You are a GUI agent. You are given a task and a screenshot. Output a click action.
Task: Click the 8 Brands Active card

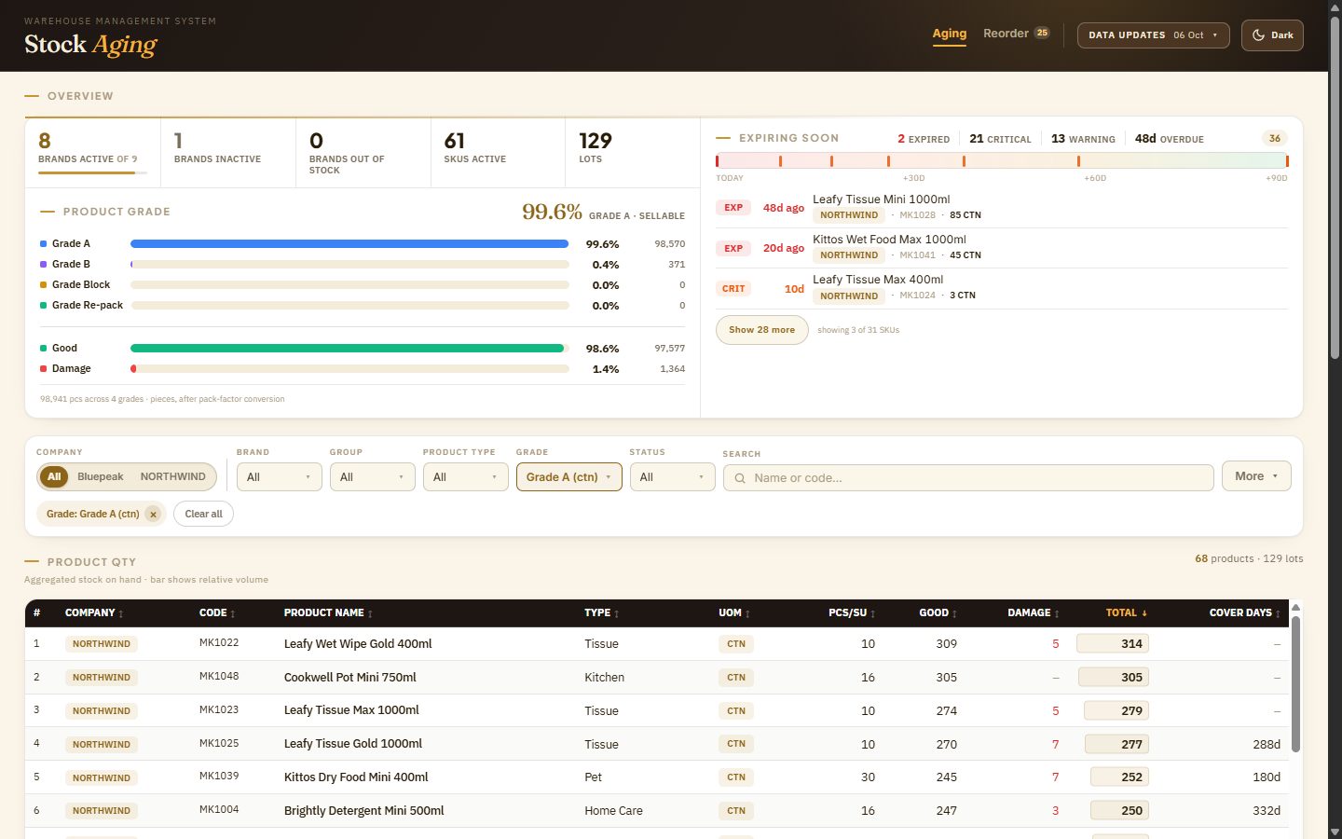click(x=92, y=152)
